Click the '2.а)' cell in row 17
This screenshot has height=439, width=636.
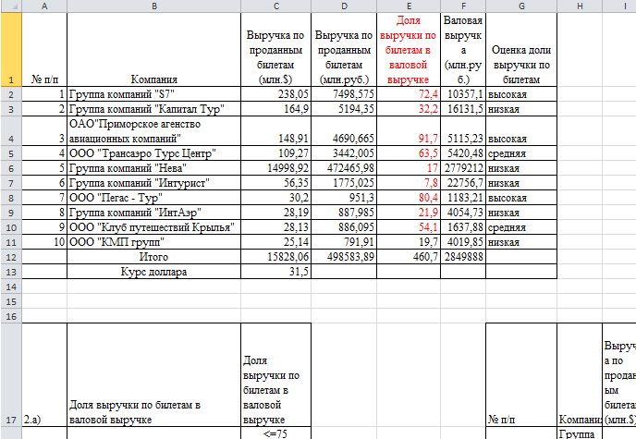tap(44, 374)
